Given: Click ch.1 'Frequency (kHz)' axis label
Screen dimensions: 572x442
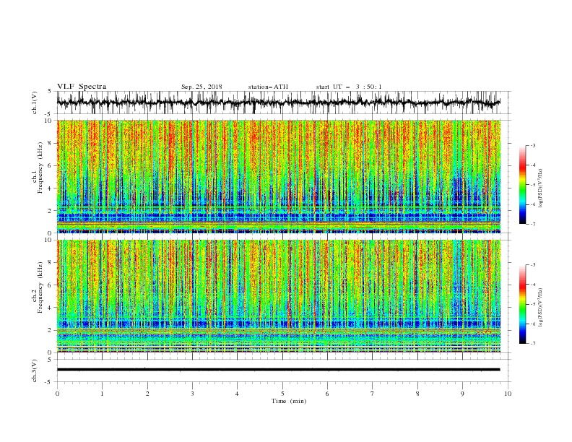Looking at the screenshot, I should [40, 168].
